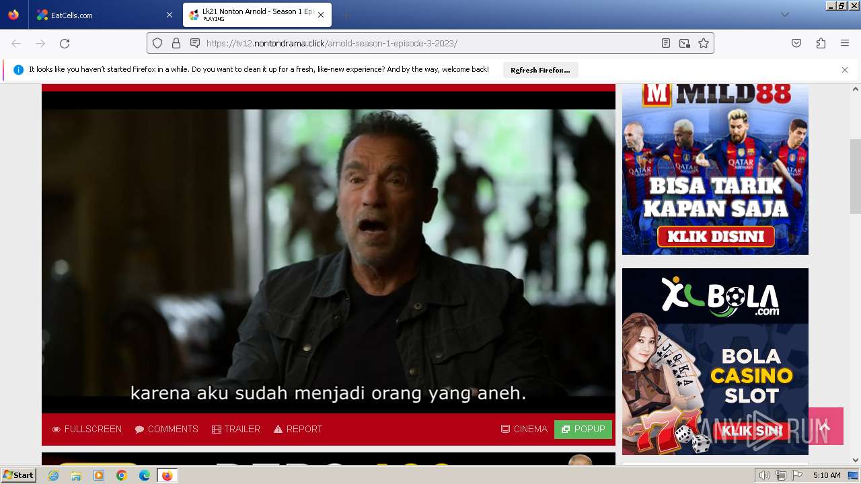
Task: Open a new tab with plus icon
Action: 346,15
